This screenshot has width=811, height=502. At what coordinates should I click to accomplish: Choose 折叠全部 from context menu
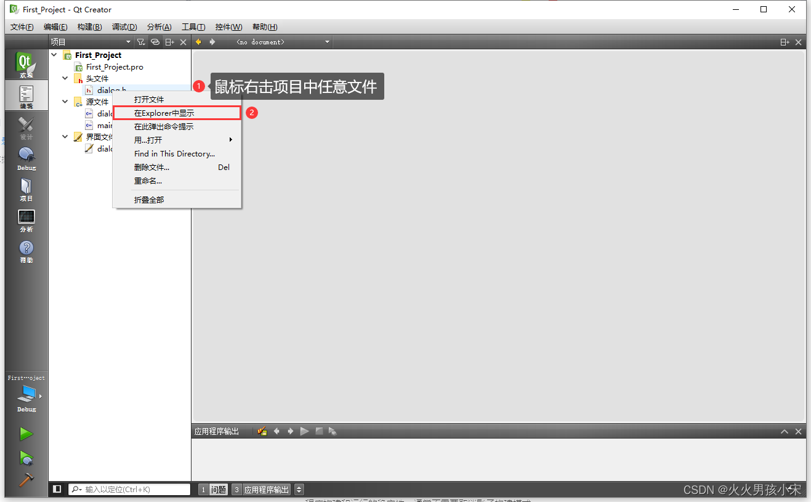coord(177,200)
